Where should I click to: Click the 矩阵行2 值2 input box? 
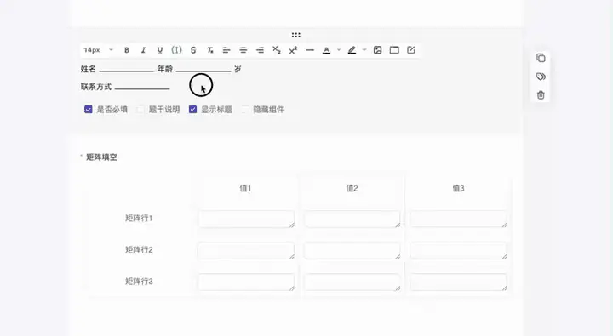coord(352,250)
